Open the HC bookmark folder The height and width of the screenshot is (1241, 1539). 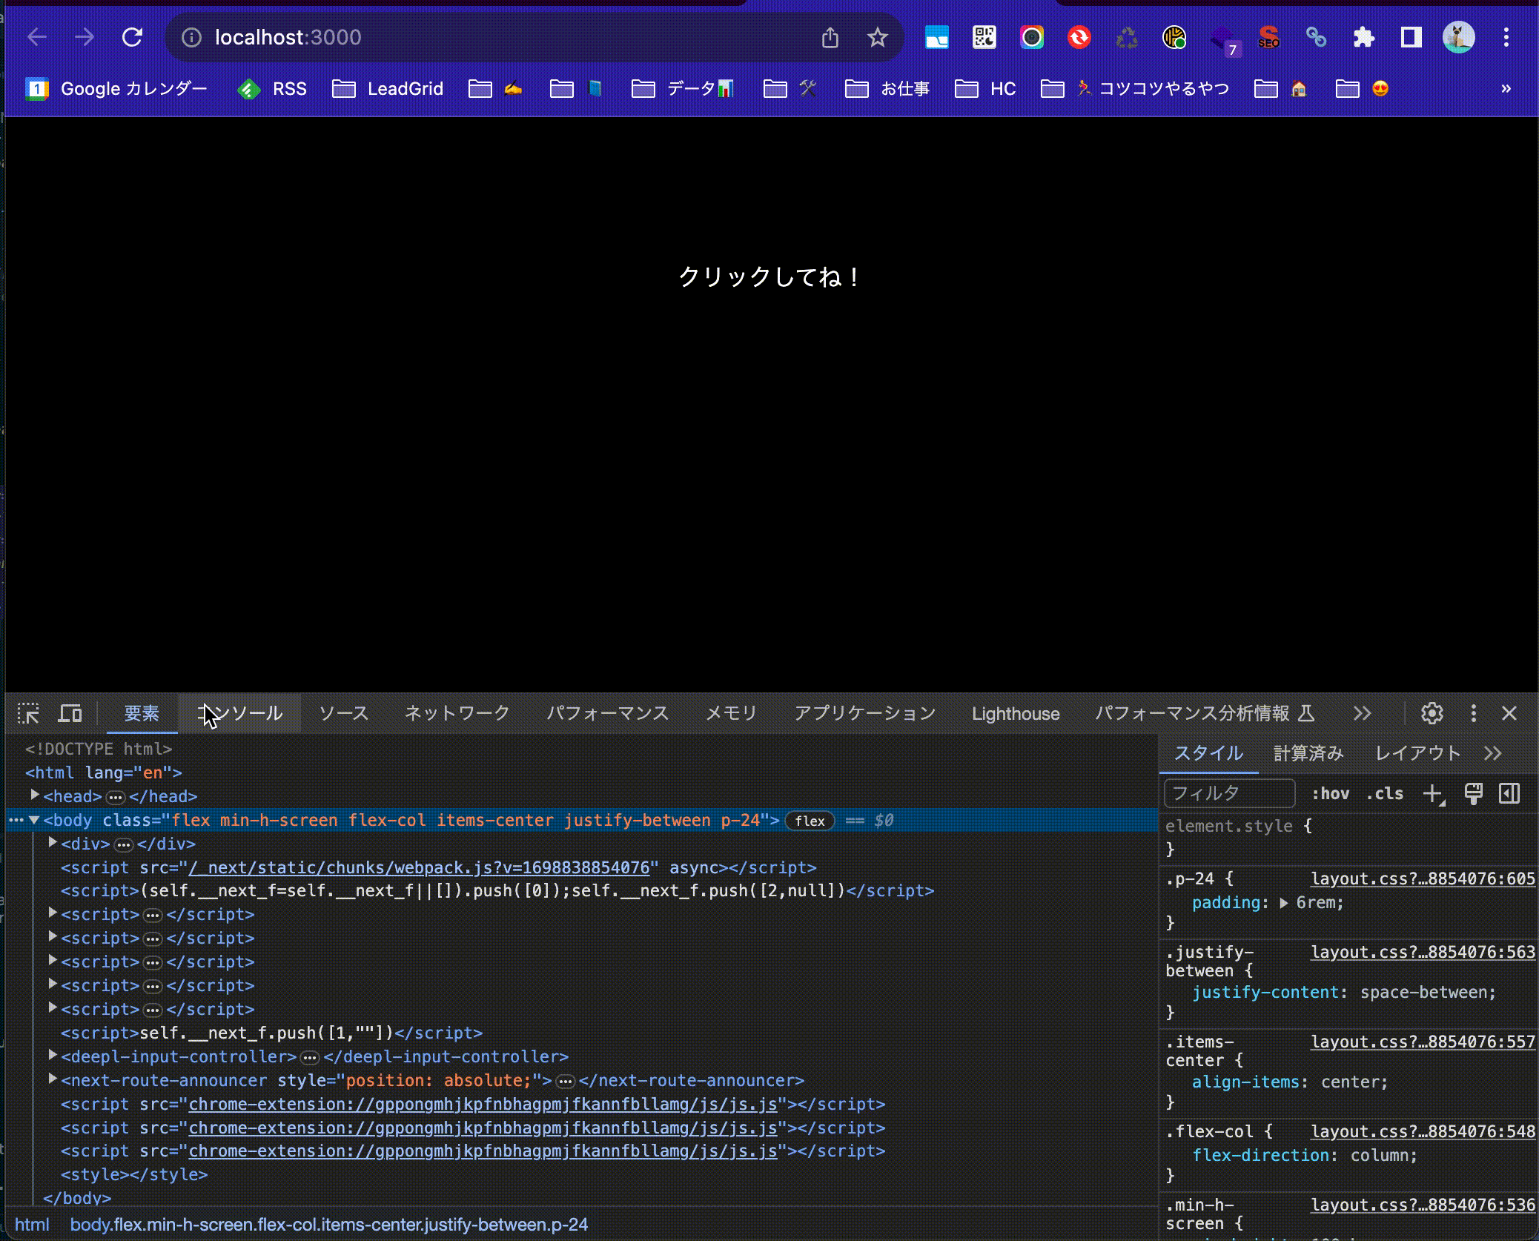pyautogui.click(x=984, y=89)
